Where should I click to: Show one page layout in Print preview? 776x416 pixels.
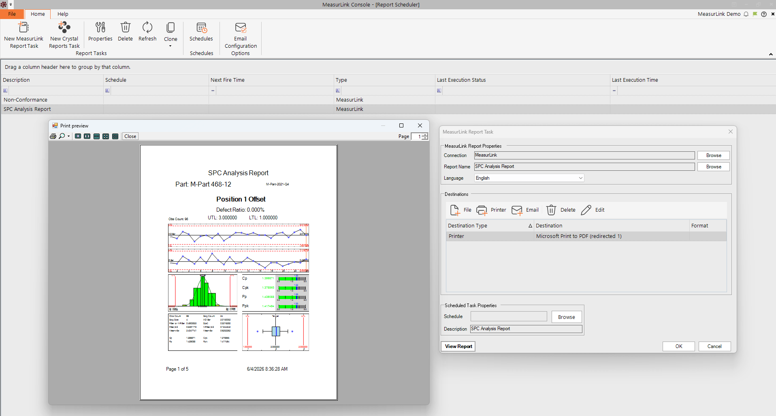coord(78,136)
